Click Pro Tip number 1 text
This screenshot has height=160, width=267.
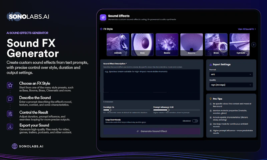(232, 105)
